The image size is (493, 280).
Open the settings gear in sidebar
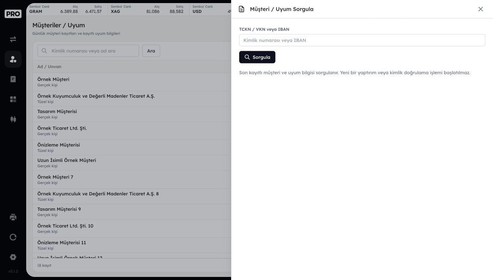tap(13, 257)
